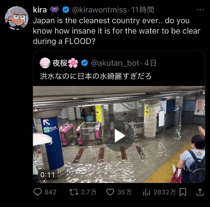Click the quoted author's verified badge
The image size is (210, 207).
click(x=85, y=63)
